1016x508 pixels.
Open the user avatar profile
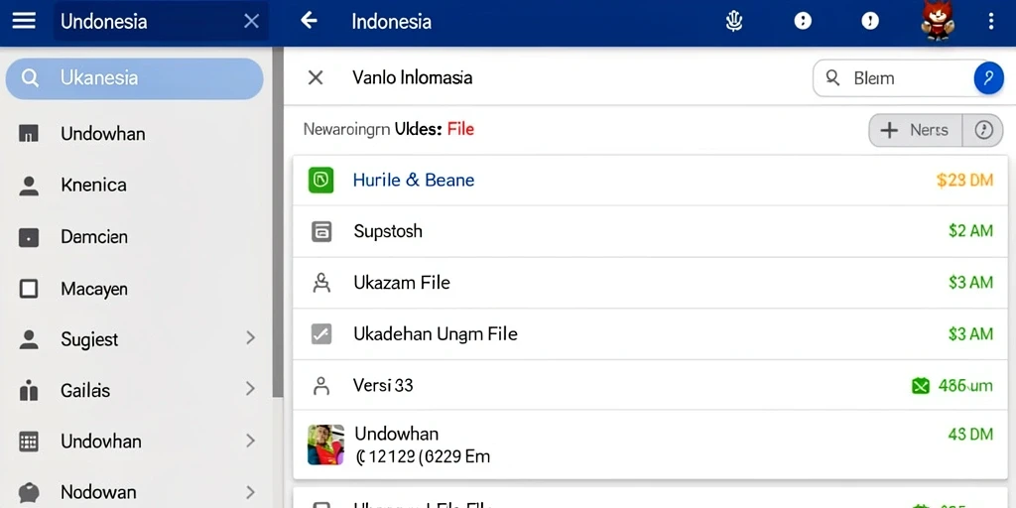[937, 21]
